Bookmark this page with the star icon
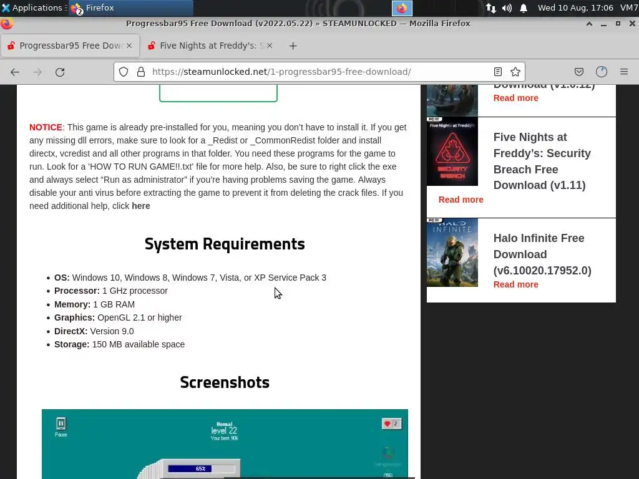This screenshot has width=639, height=479. point(515,72)
